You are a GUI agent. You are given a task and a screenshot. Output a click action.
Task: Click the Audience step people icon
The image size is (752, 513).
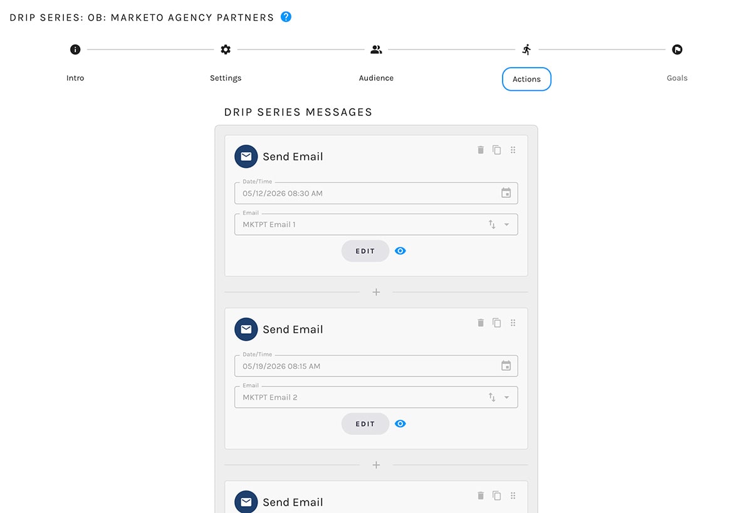(376, 49)
